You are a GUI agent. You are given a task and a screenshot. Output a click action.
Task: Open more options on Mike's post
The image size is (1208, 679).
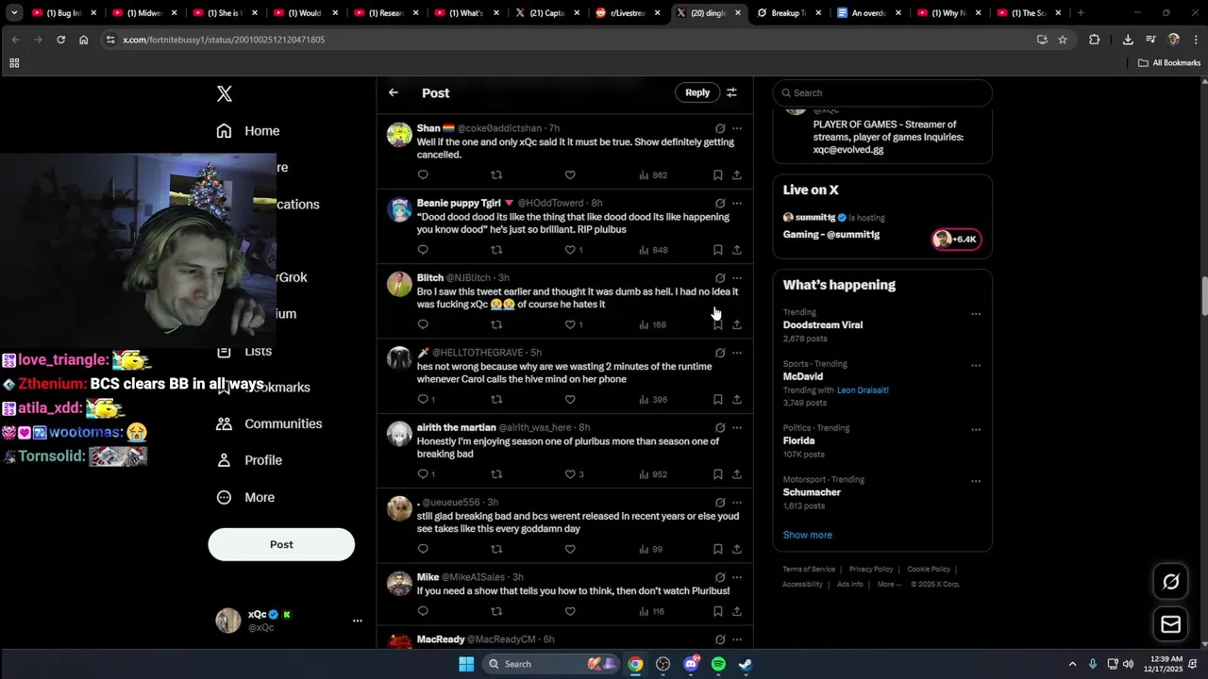pos(737,577)
